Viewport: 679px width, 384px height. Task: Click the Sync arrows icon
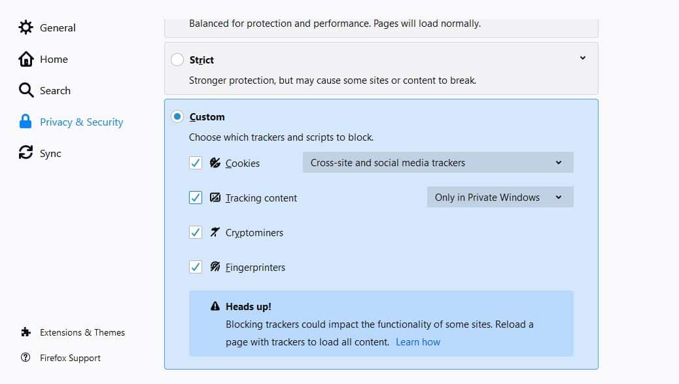26,152
